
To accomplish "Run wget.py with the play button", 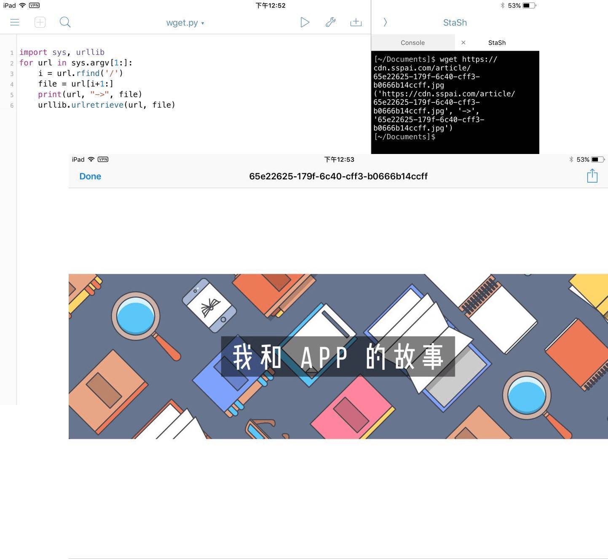I will [305, 22].
